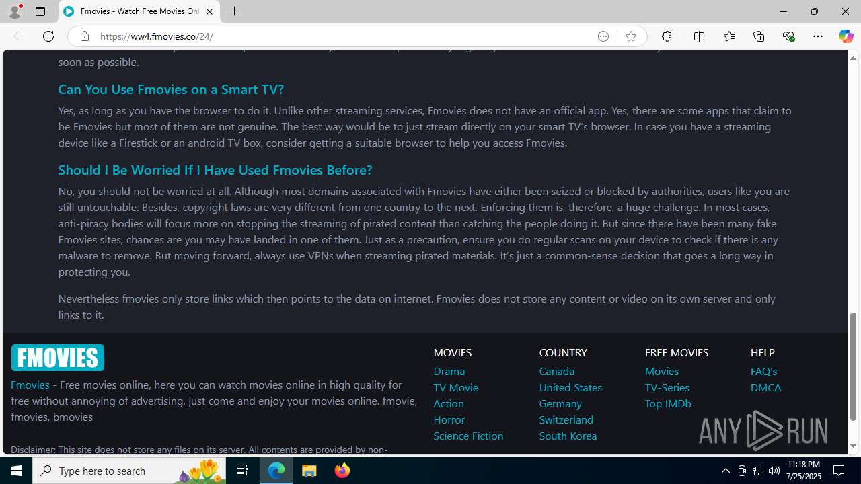Click the FMOVIES footer logo
The image size is (861, 484).
tap(58, 358)
